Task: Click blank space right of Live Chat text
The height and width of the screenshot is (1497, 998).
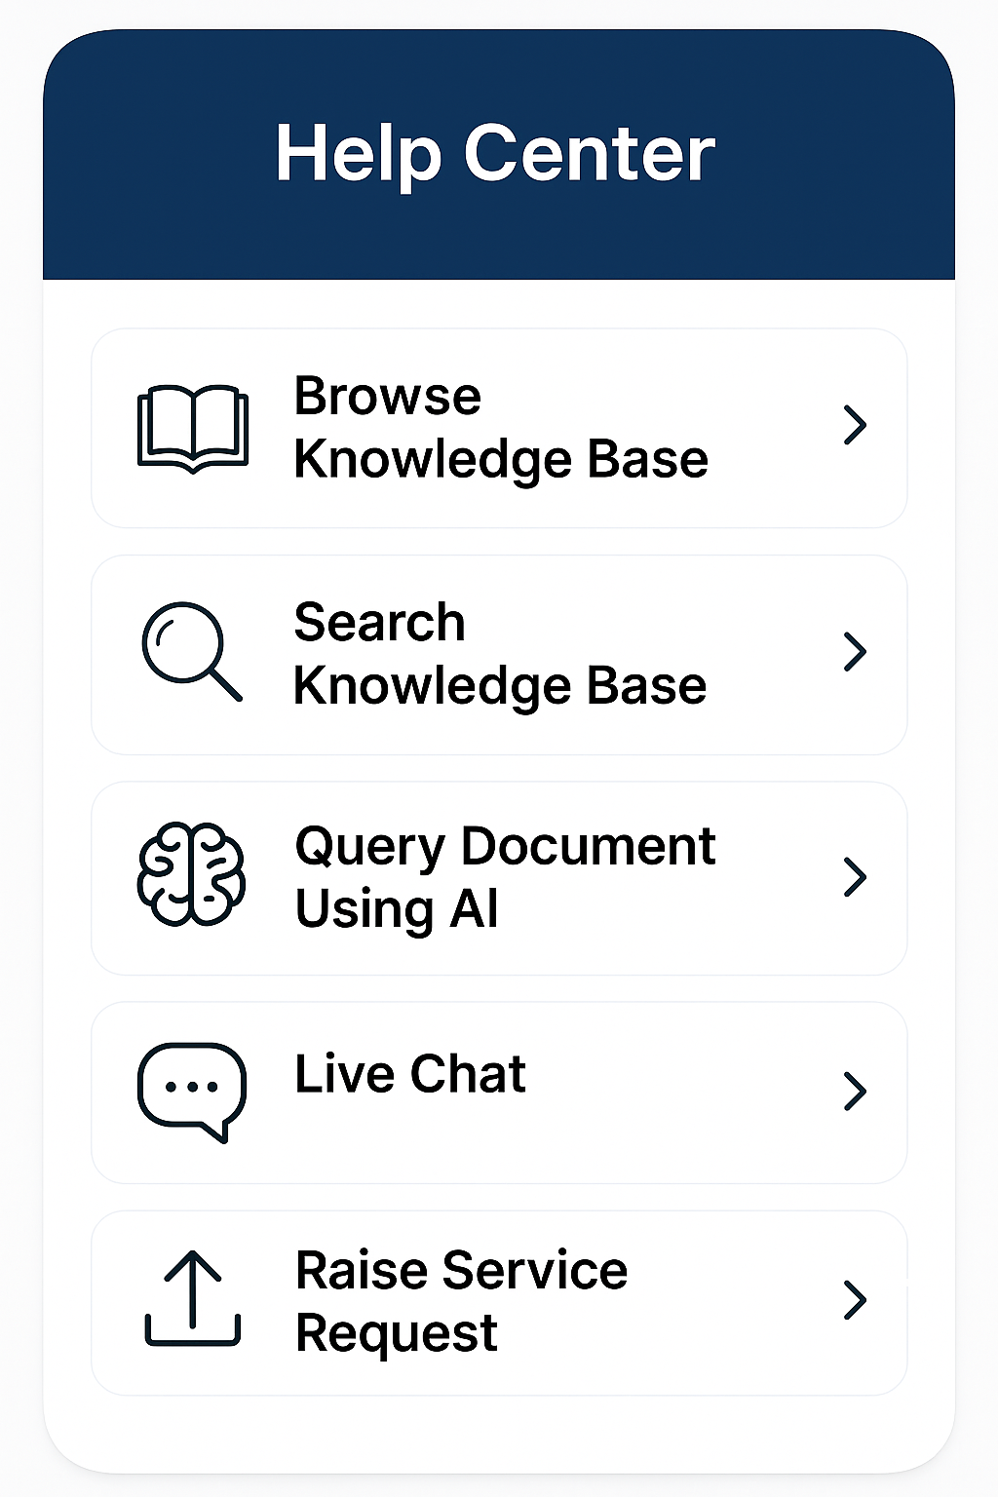Action: click(682, 1092)
